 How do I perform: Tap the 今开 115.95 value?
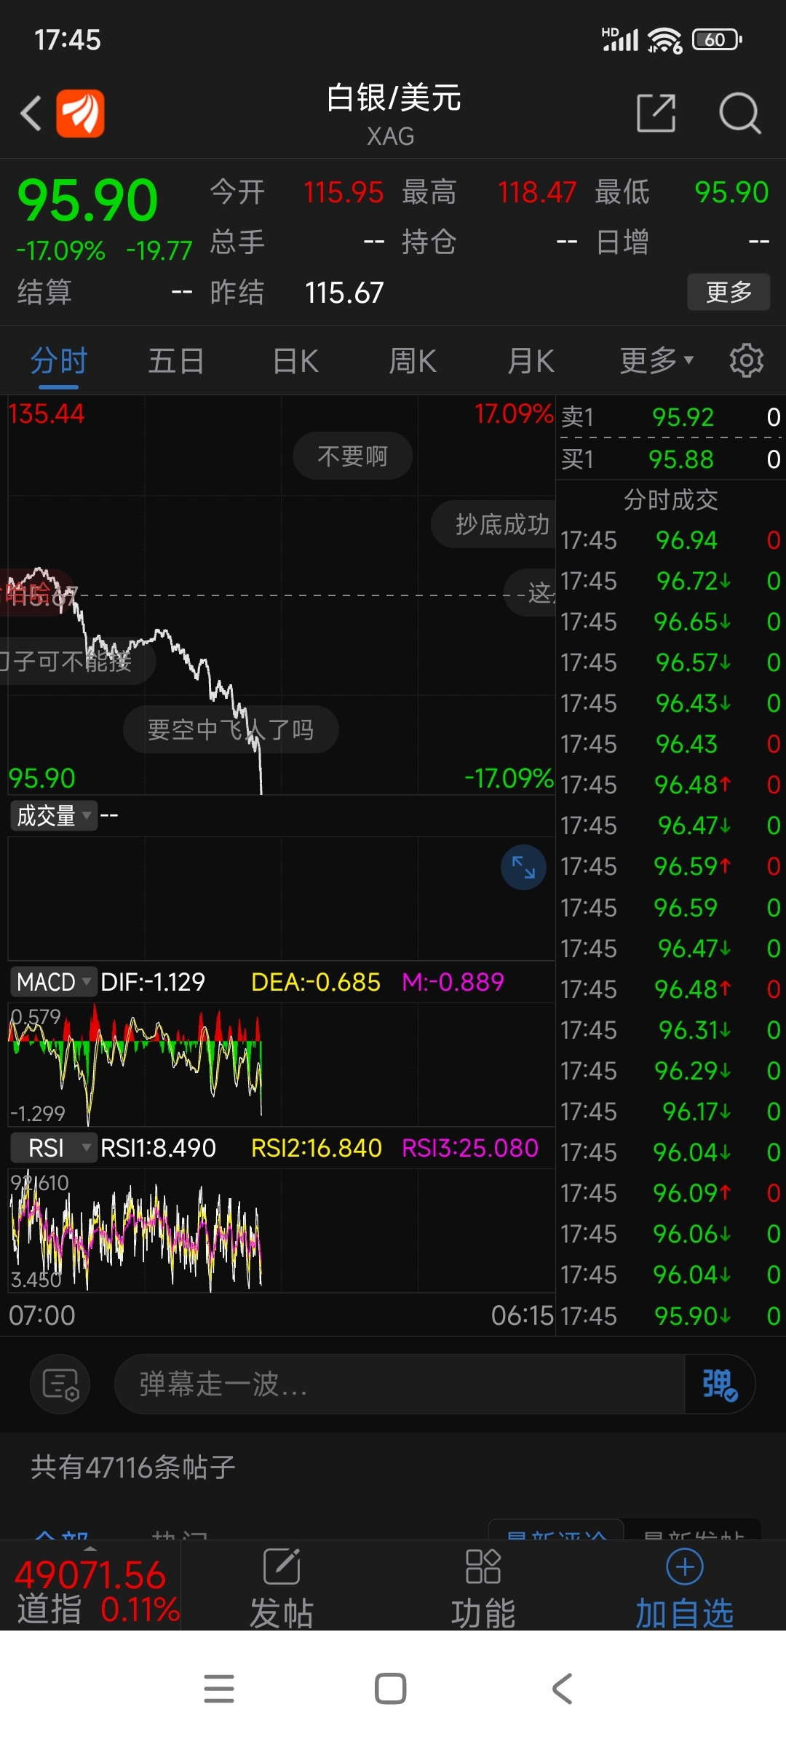point(344,193)
